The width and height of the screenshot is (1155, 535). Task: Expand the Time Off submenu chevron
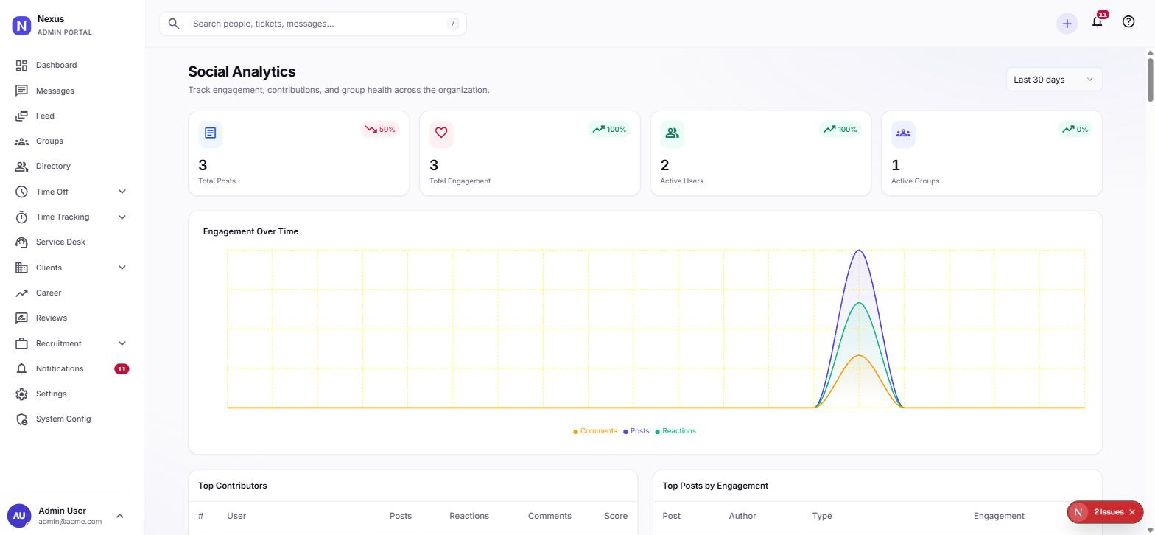(122, 192)
